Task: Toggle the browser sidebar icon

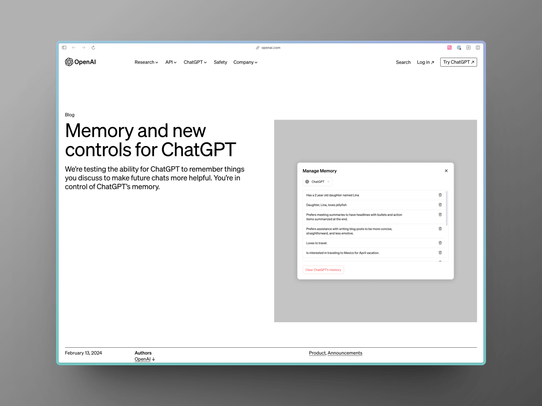Action: (x=64, y=48)
